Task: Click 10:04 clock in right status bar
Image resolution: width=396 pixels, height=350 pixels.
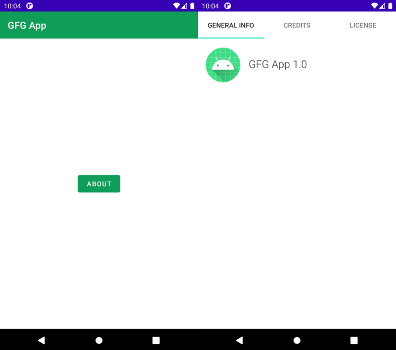Action: [210, 6]
